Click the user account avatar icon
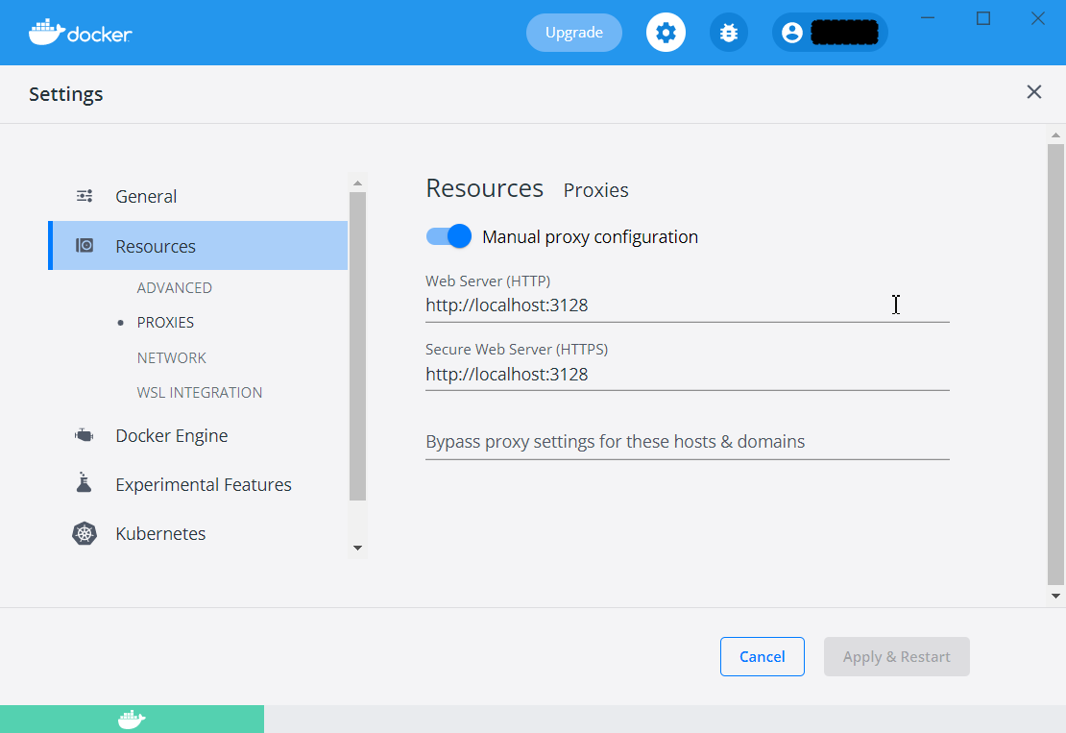Image resolution: width=1066 pixels, height=733 pixels. click(792, 33)
